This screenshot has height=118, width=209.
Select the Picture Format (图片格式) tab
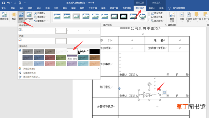click(x=140, y=8)
